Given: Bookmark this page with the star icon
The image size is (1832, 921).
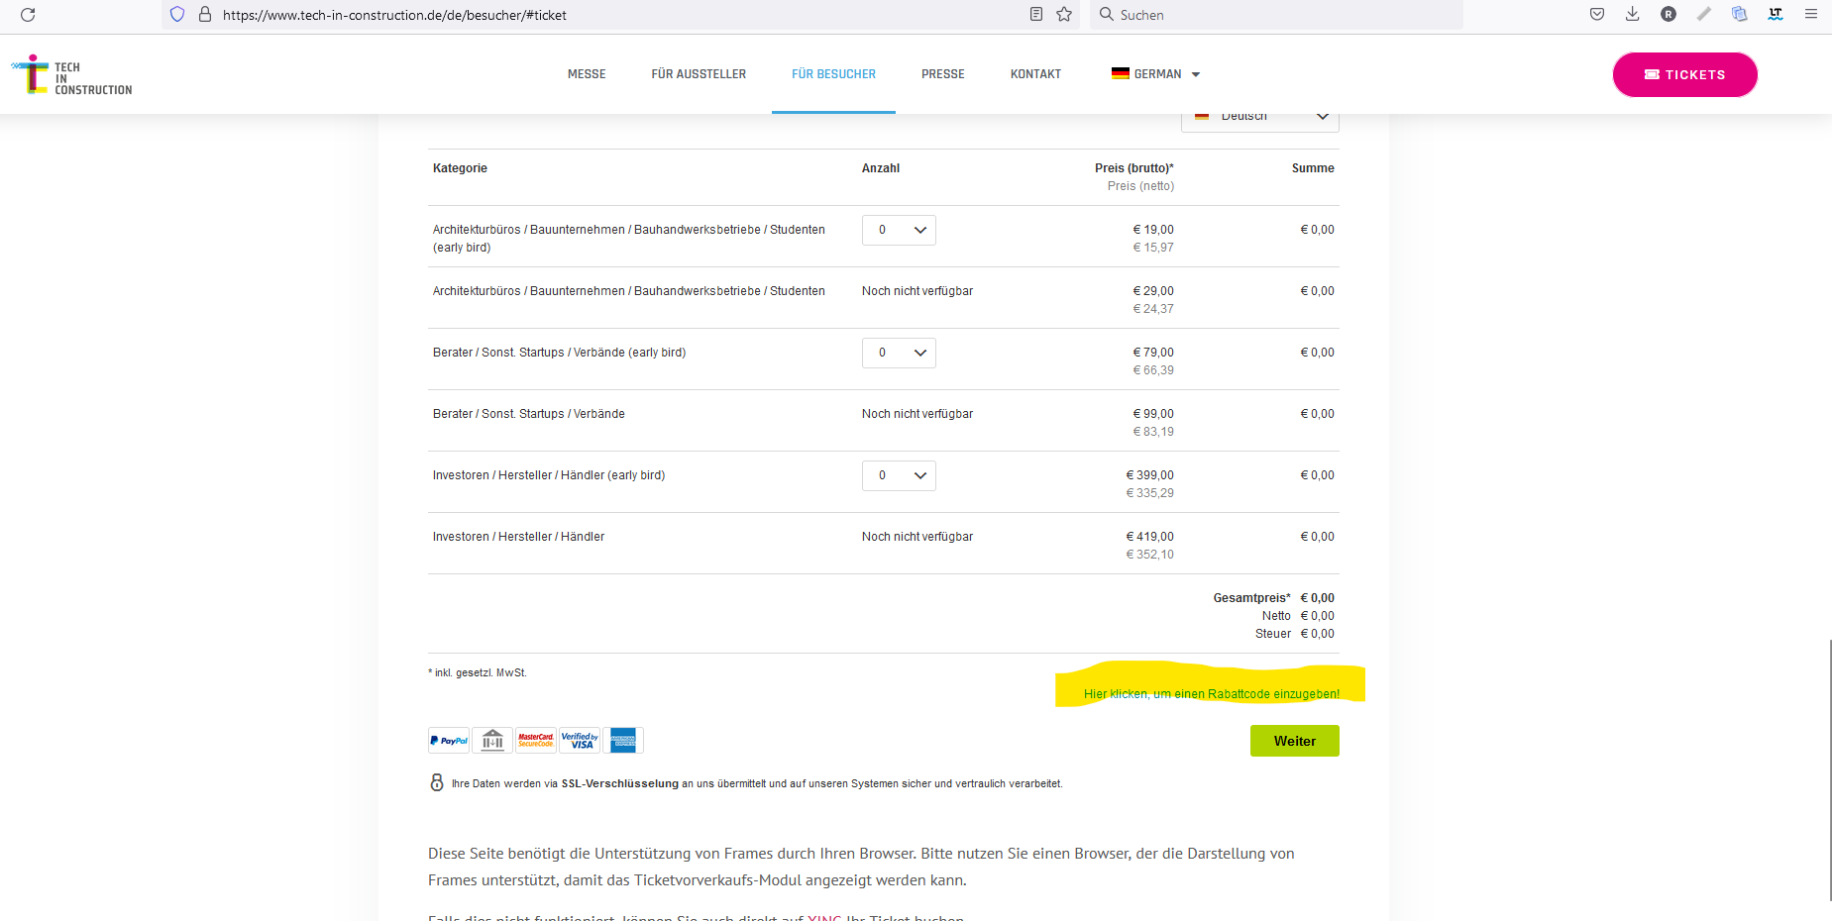Looking at the screenshot, I should pyautogui.click(x=1064, y=14).
